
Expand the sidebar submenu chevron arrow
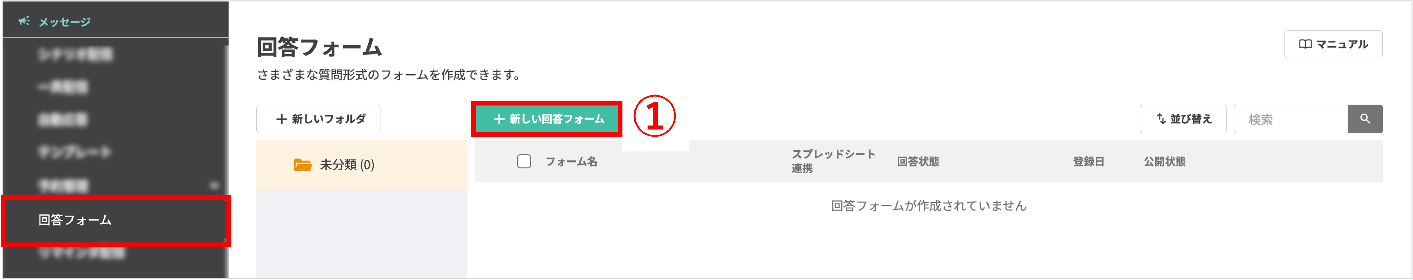tap(214, 186)
